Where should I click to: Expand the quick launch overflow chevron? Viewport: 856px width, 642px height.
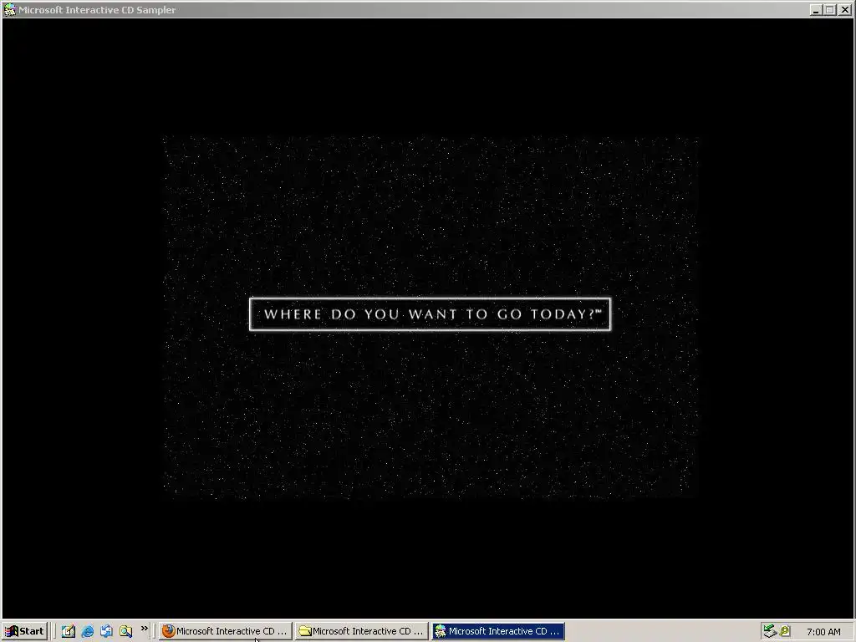pyautogui.click(x=144, y=629)
